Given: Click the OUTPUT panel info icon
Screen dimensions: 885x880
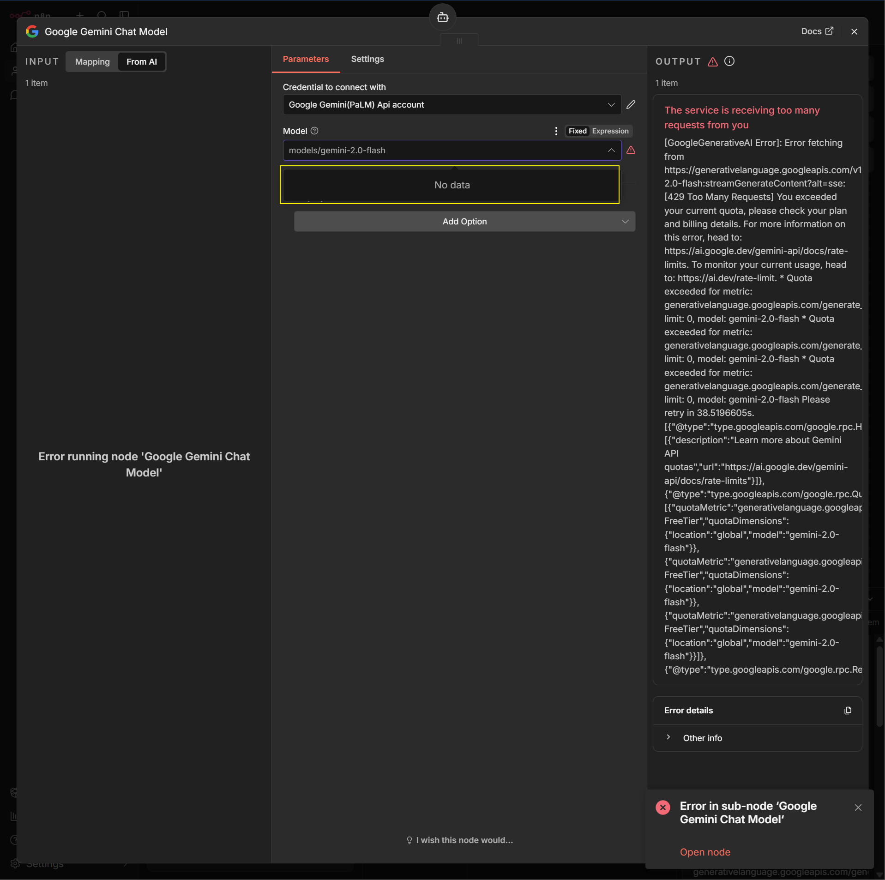Looking at the screenshot, I should [729, 61].
